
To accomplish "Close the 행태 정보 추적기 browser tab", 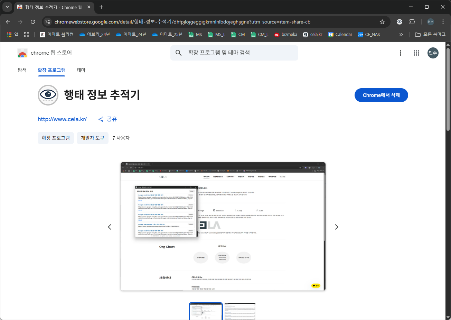I will tap(89, 7).
